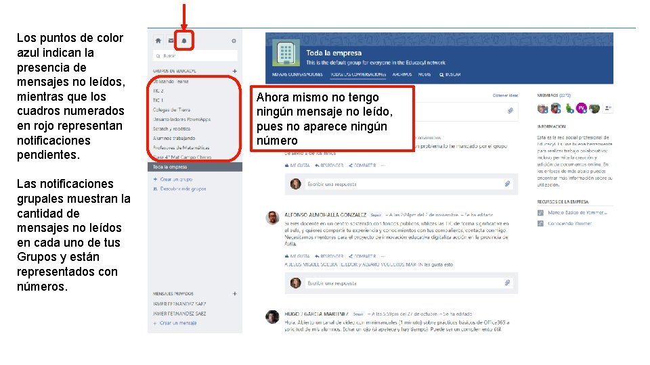The height and width of the screenshot is (365, 650).
Task: Click the ALVARO YUGUEROS MARTIN link
Action: (393, 264)
